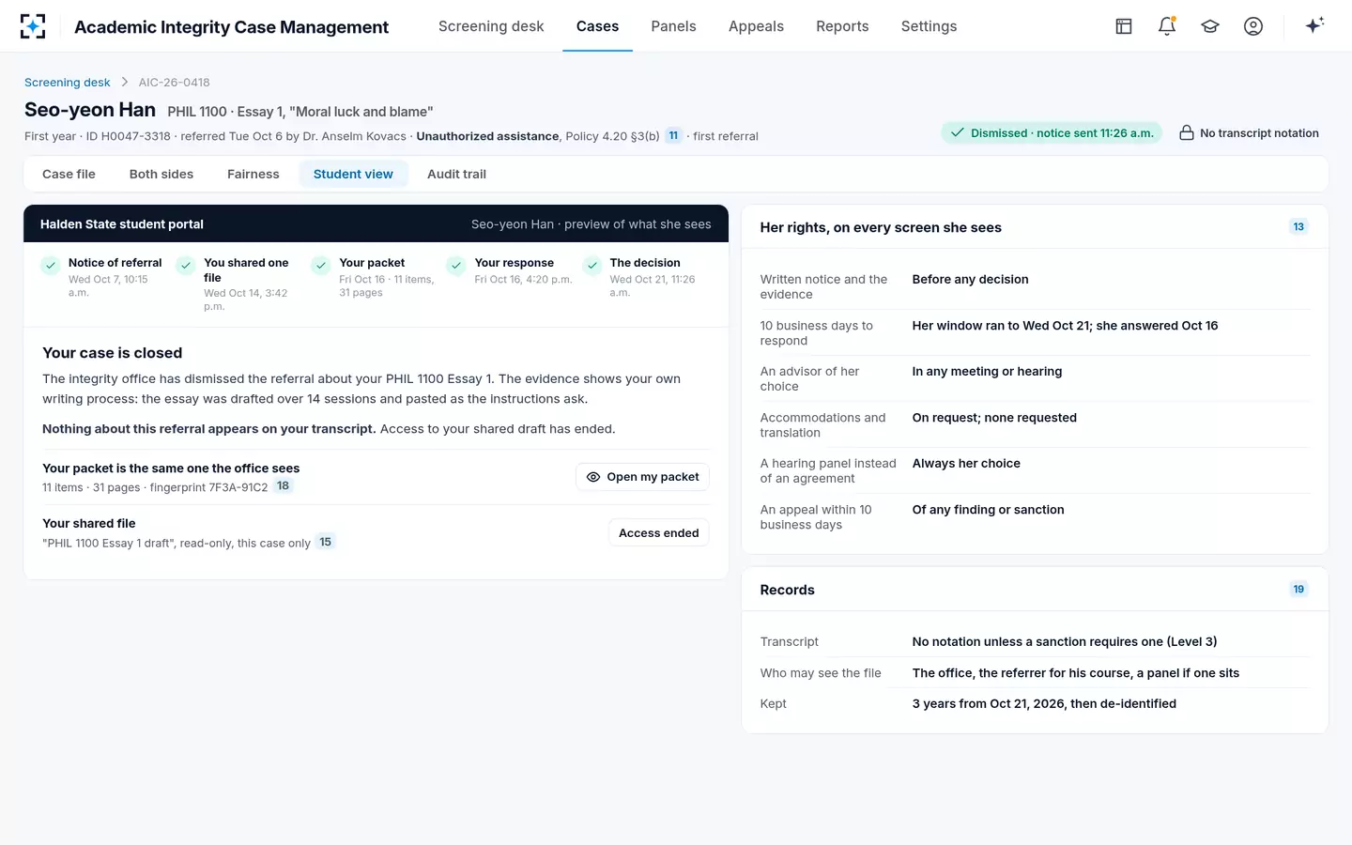This screenshot has height=845, width=1352.
Task: Click the Dismissed notice sent status pill
Action: click(1052, 132)
